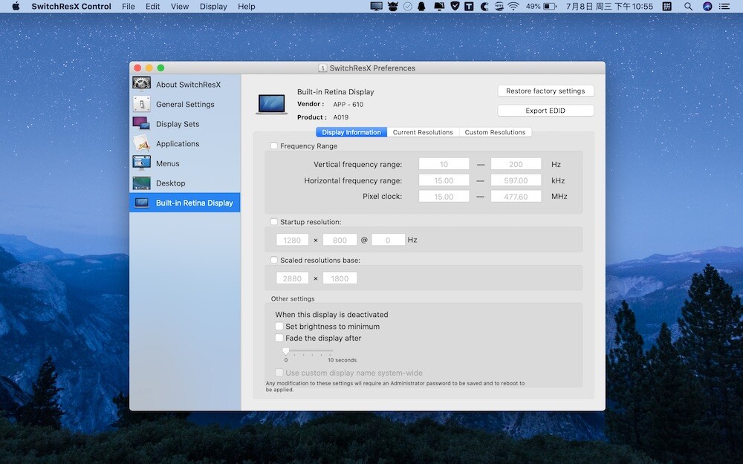Click the SwitchResX title bar document icon

coord(322,68)
